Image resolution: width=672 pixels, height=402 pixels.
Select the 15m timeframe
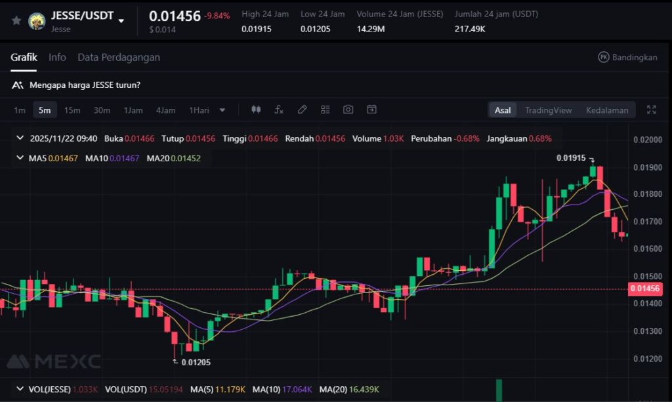click(72, 110)
